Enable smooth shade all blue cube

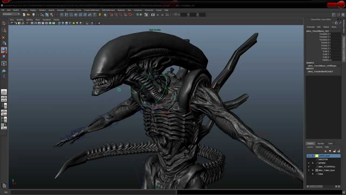click(x=63, y=23)
